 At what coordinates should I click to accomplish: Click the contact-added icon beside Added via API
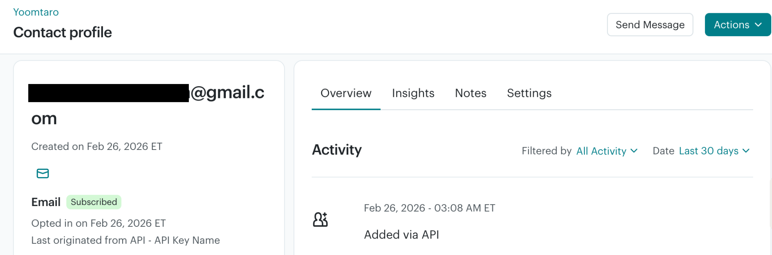pos(320,219)
